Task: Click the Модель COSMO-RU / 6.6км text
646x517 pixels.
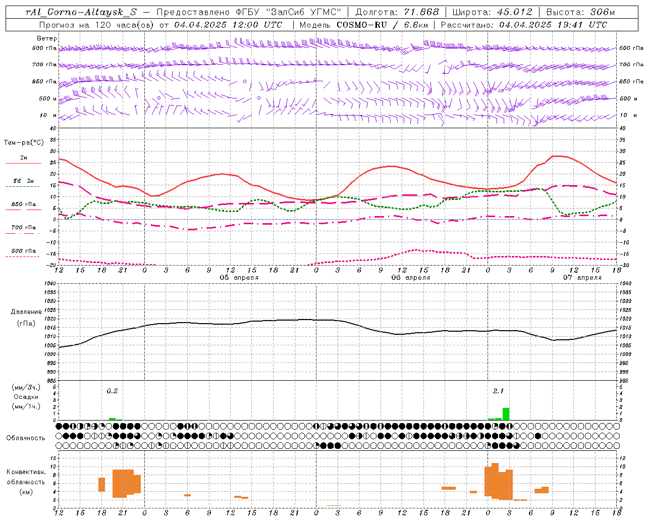Action: pos(364,24)
